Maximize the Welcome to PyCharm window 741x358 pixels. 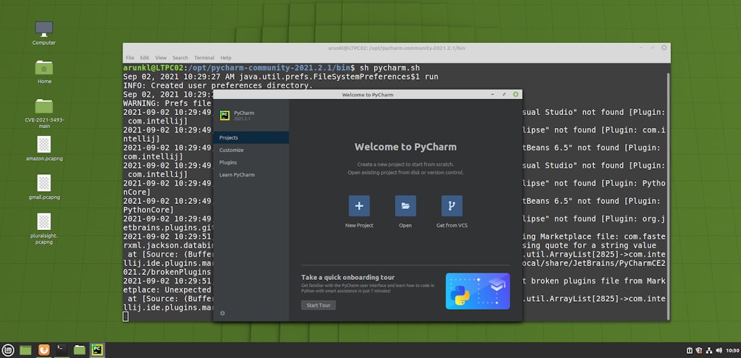coord(504,95)
